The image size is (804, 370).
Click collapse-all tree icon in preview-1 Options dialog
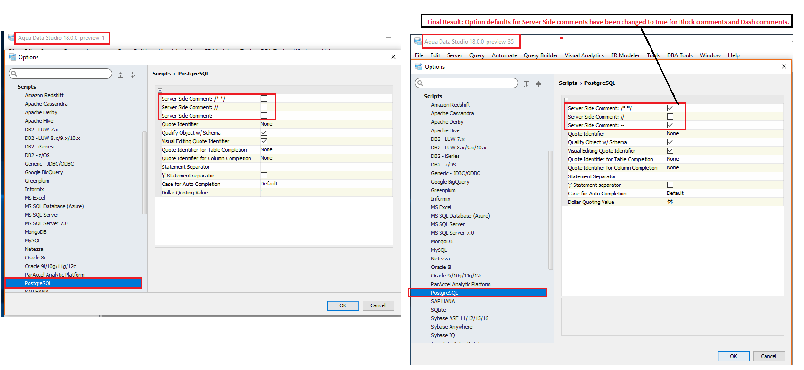(133, 74)
